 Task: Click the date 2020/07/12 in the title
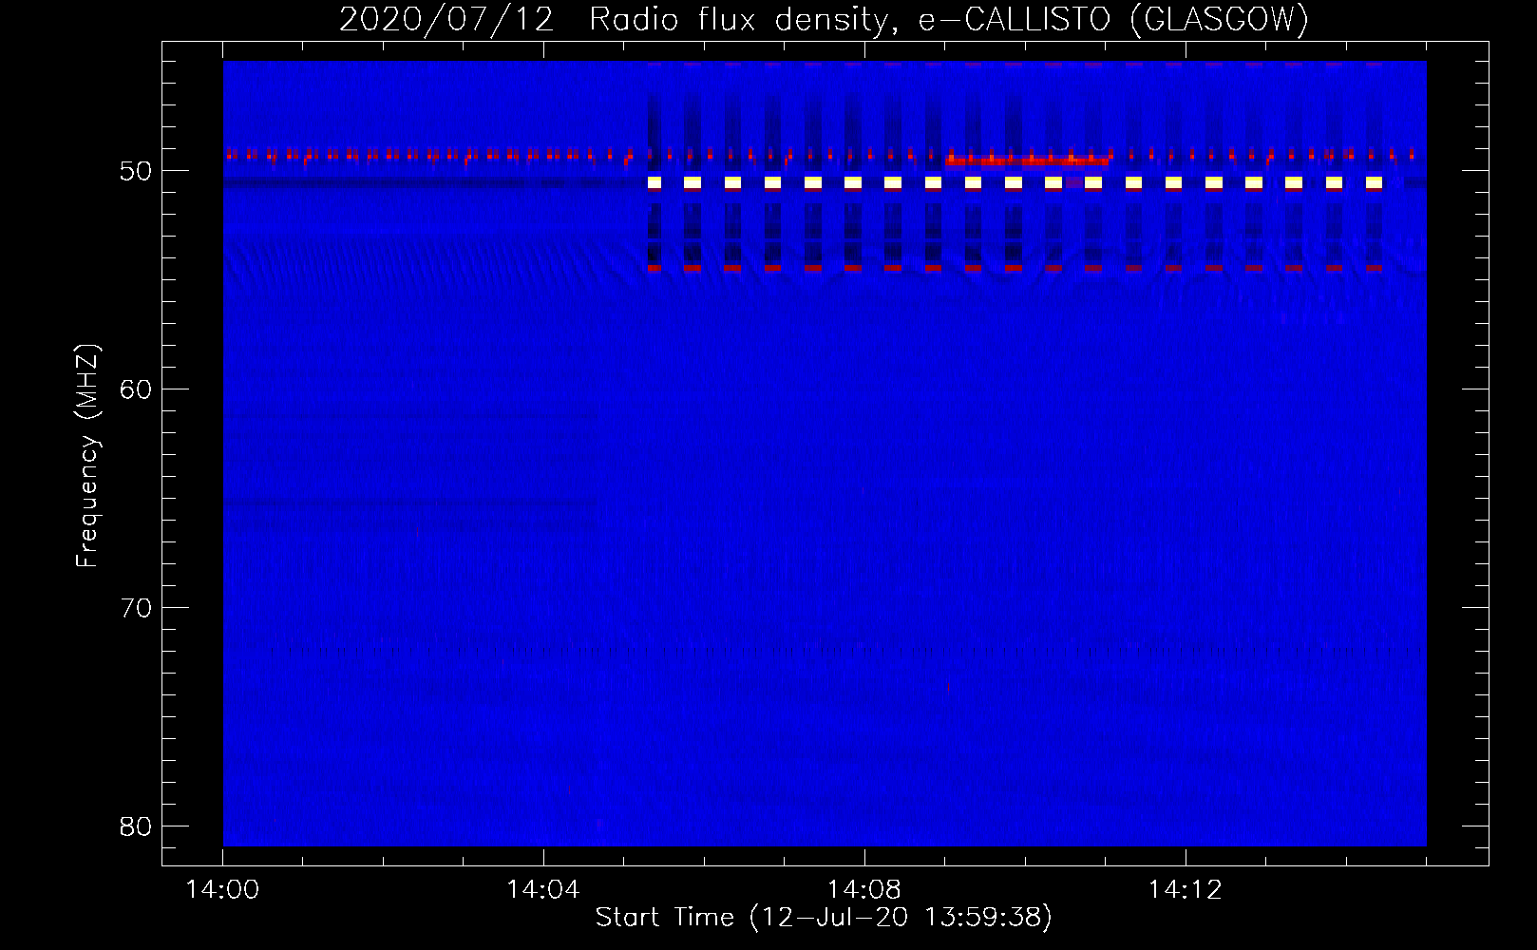tap(446, 19)
